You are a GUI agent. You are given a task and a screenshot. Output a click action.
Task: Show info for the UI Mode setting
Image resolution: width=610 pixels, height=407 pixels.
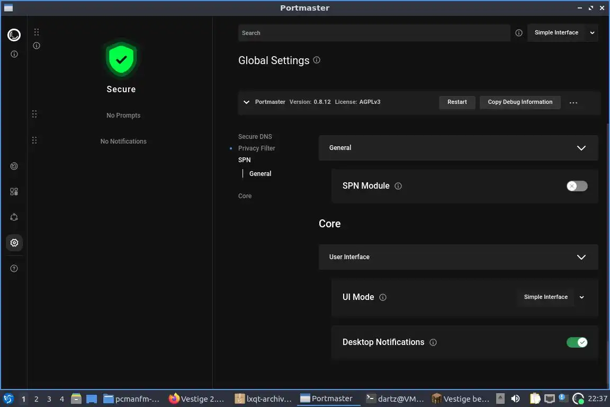383,297
